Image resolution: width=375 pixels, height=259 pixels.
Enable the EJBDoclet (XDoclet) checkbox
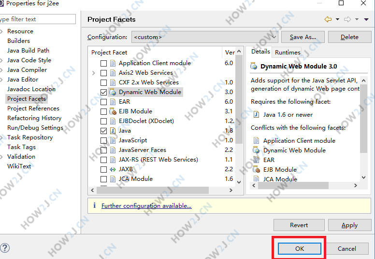tap(103, 121)
